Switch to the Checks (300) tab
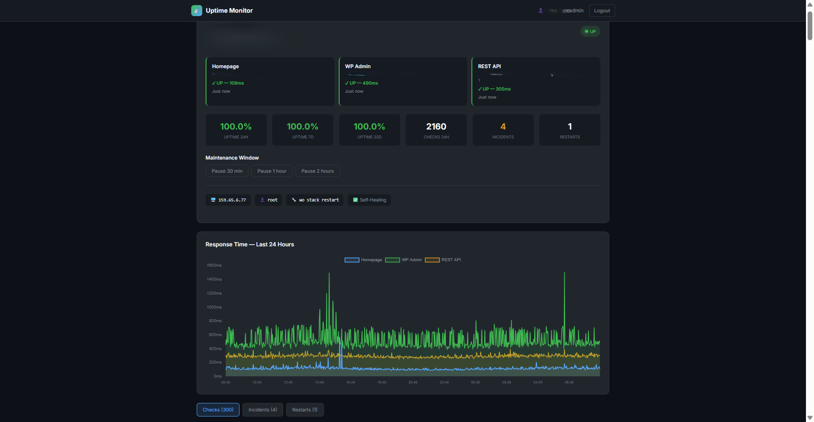 (218, 410)
